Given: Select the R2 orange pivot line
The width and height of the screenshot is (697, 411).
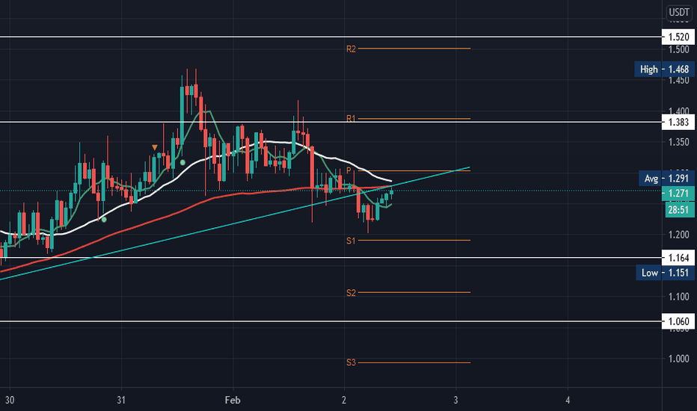Looking at the screenshot, I should point(414,49).
